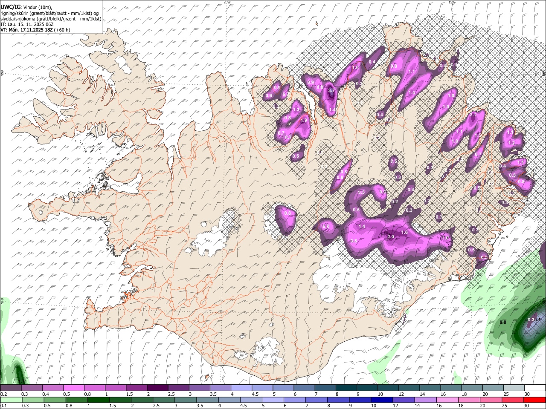Click the '(+60 h)' forecast offset text

click(62, 30)
